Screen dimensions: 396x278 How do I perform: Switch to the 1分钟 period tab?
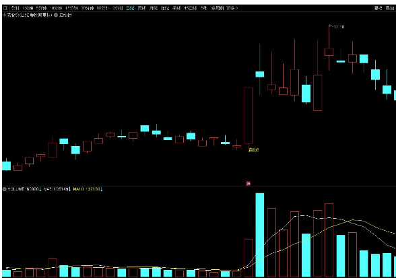point(28,8)
